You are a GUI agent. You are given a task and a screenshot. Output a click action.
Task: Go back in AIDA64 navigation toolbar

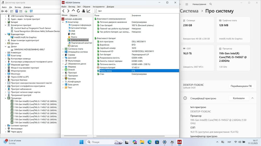click(x=63, y=11)
